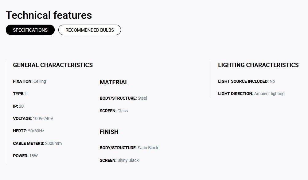Click the Light Direction Ambient lighting entry

[x=251, y=94]
